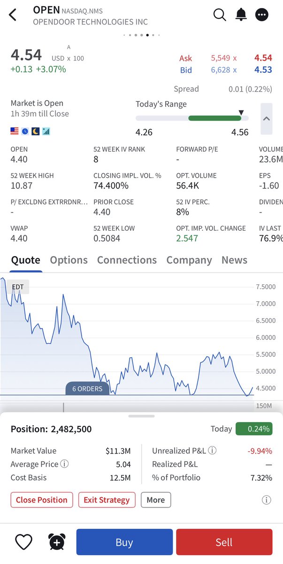
Task: Tap the page indicator dots
Action: tap(142, 35)
